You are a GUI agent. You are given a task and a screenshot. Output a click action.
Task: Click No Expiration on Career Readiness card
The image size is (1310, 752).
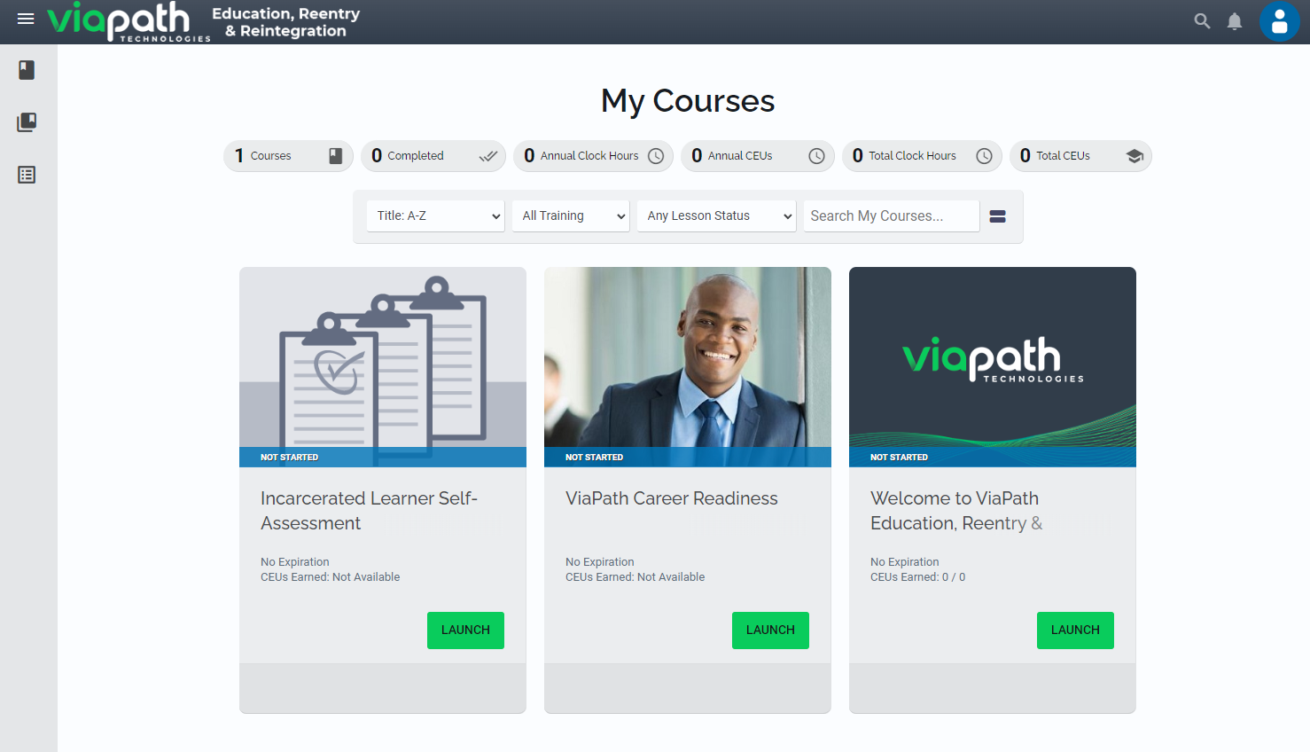coord(600,562)
